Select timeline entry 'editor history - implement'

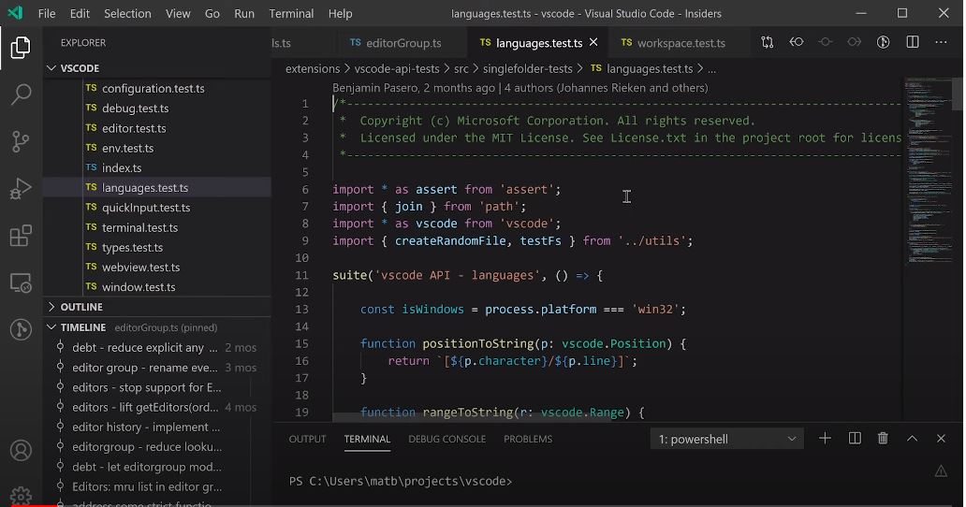pyautogui.click(x=157, y=427)
